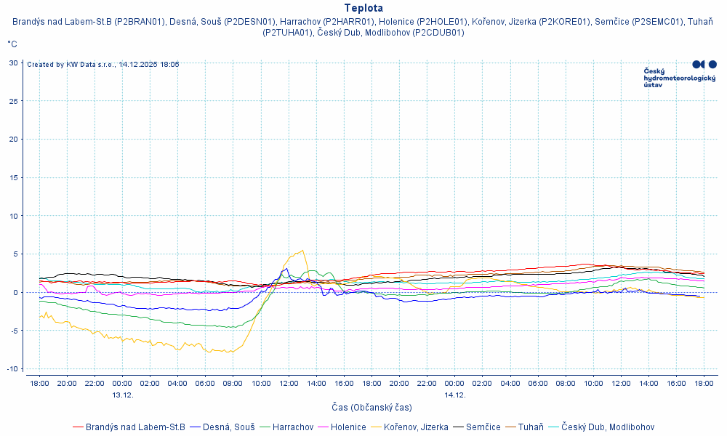Click the station list subtitle under the title

point(363,27)
